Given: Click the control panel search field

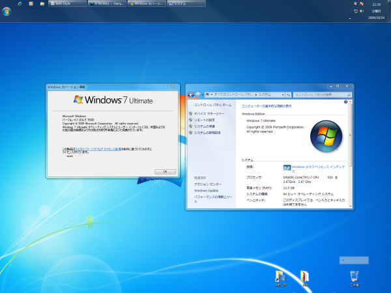Looking at the screenshot, I should tap(322, 94).
